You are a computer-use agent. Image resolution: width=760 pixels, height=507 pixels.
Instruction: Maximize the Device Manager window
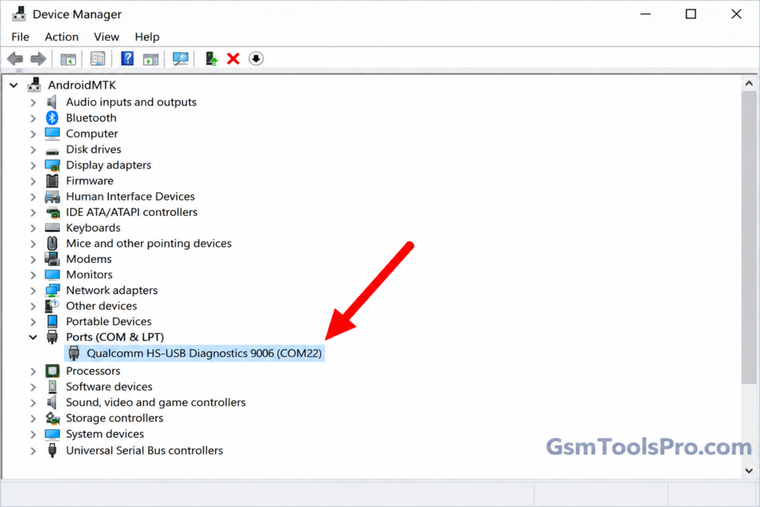[x=691, y=14]
